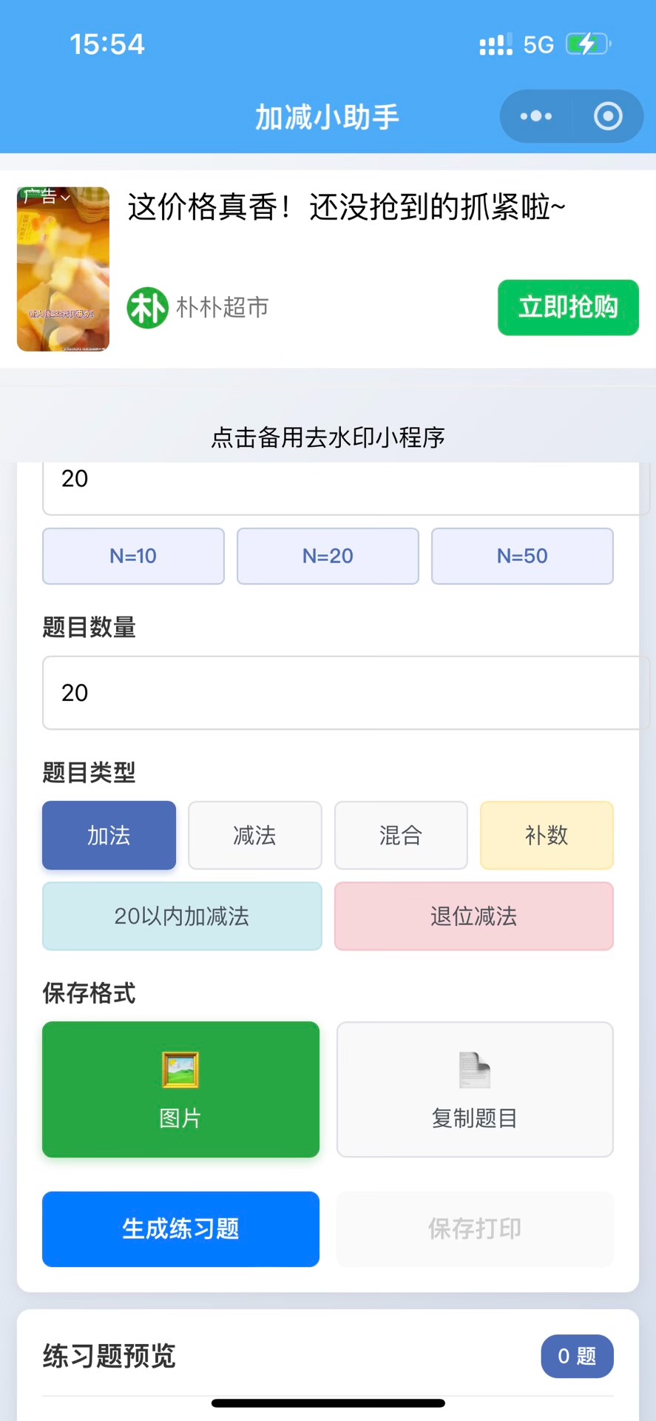Set range preset to N=50
The height and width of the screenshot is (1421, 656).
[522, 556]
